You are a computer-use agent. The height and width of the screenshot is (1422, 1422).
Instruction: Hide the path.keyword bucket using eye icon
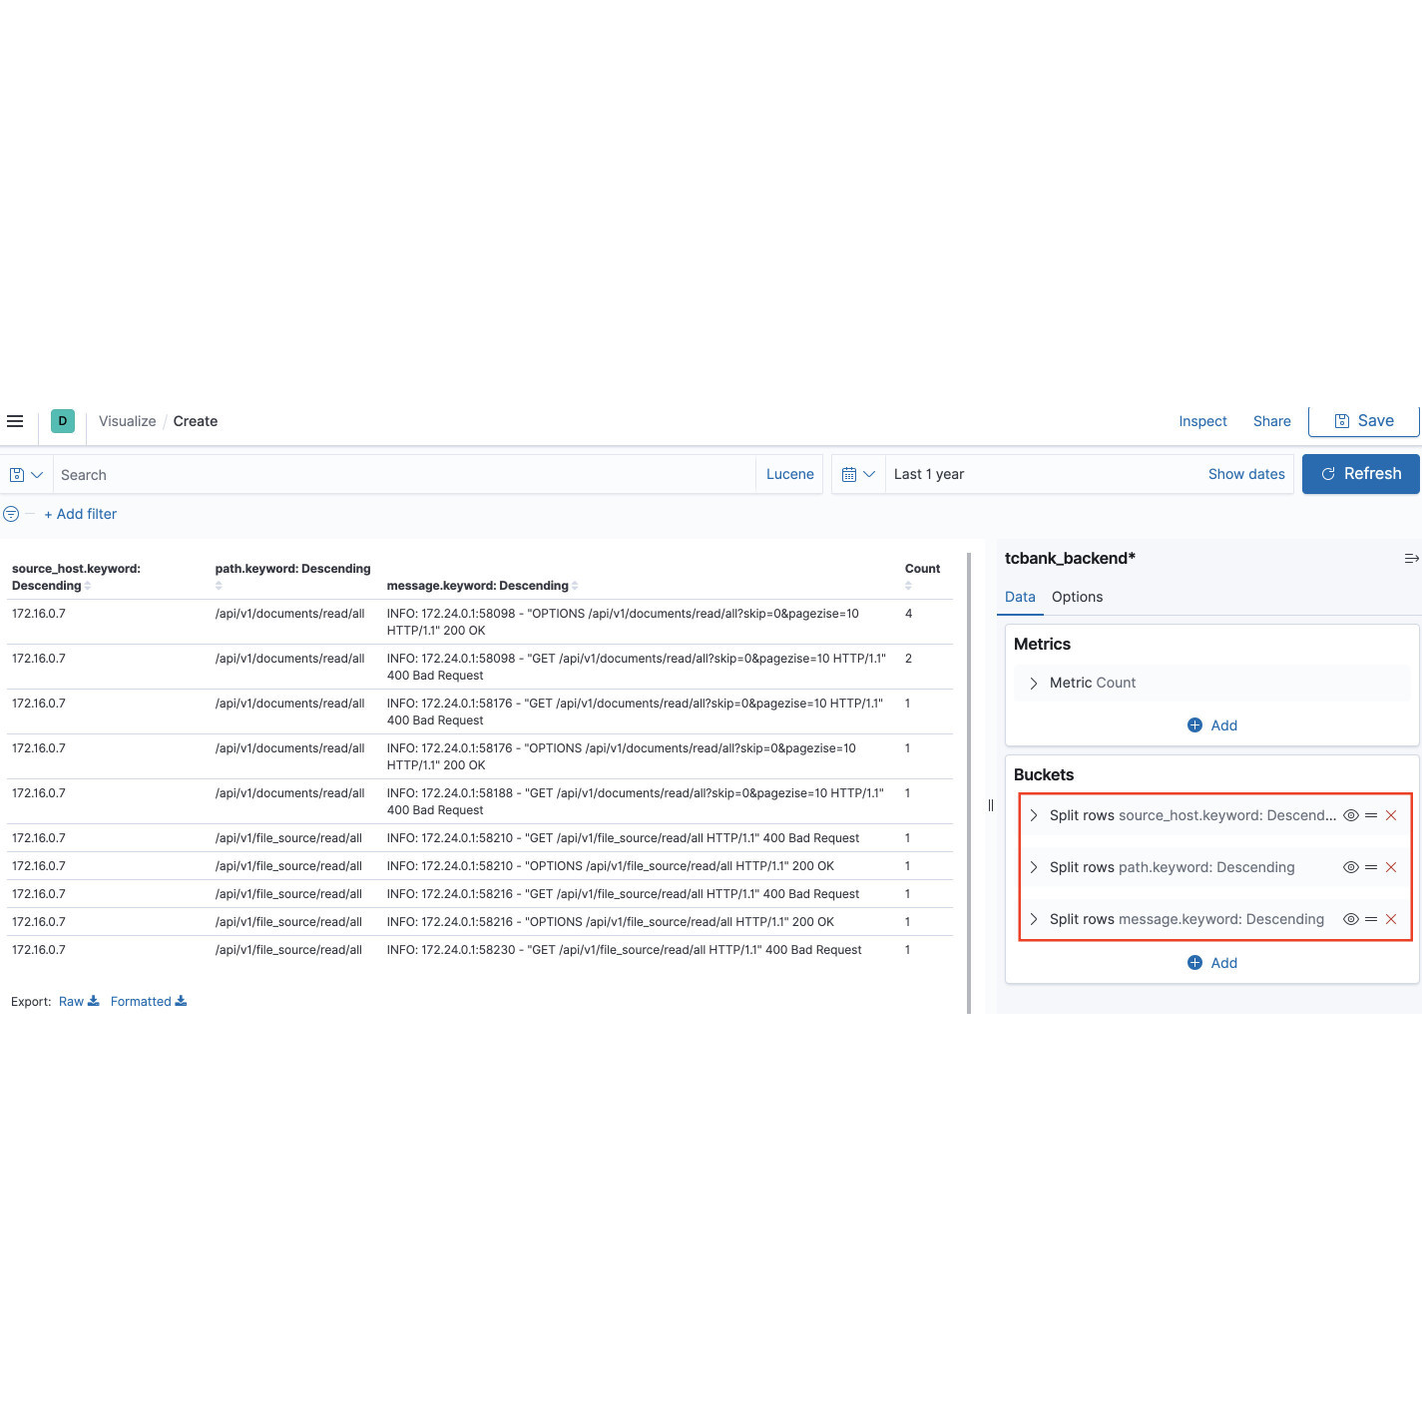[1351, 867]
